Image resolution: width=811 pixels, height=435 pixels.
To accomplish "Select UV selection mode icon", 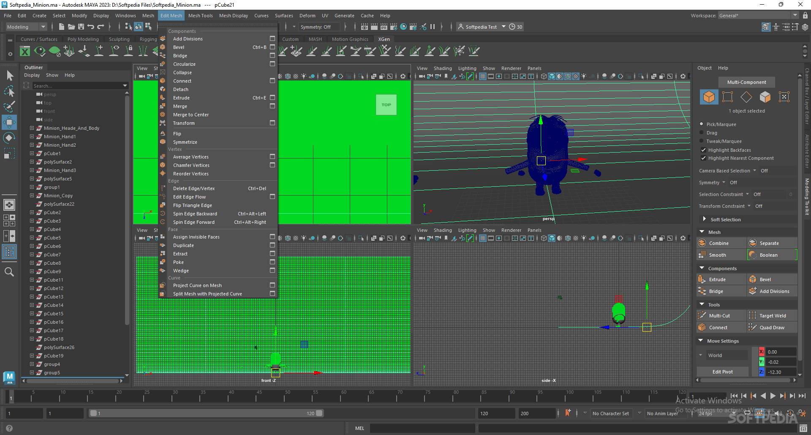I will (x=784, y=97).
